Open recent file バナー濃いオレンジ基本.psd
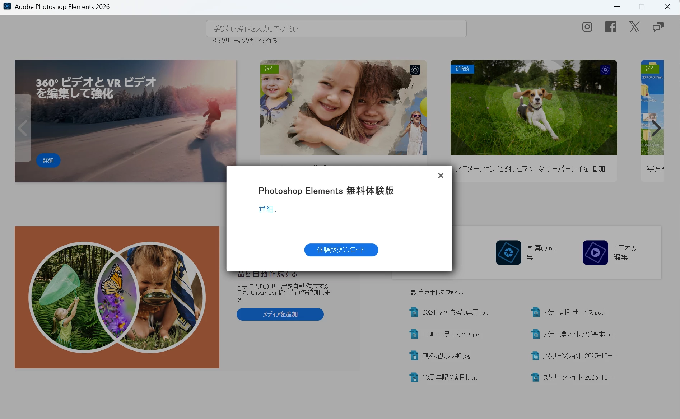Screen dimensions: 680x419 click(x=579, y=334)
